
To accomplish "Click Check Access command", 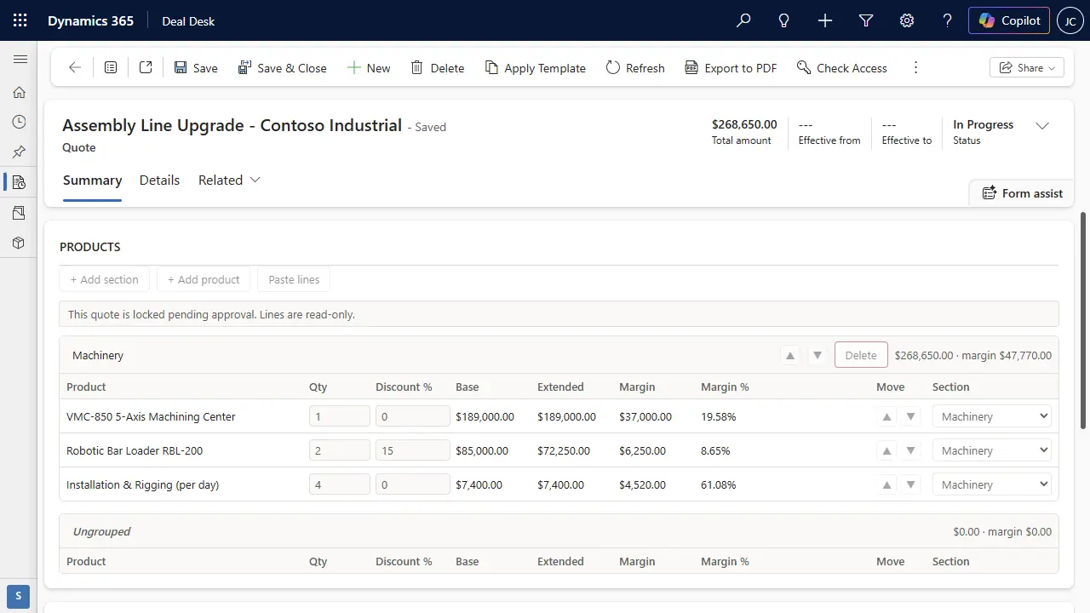I will click(842, 67).
